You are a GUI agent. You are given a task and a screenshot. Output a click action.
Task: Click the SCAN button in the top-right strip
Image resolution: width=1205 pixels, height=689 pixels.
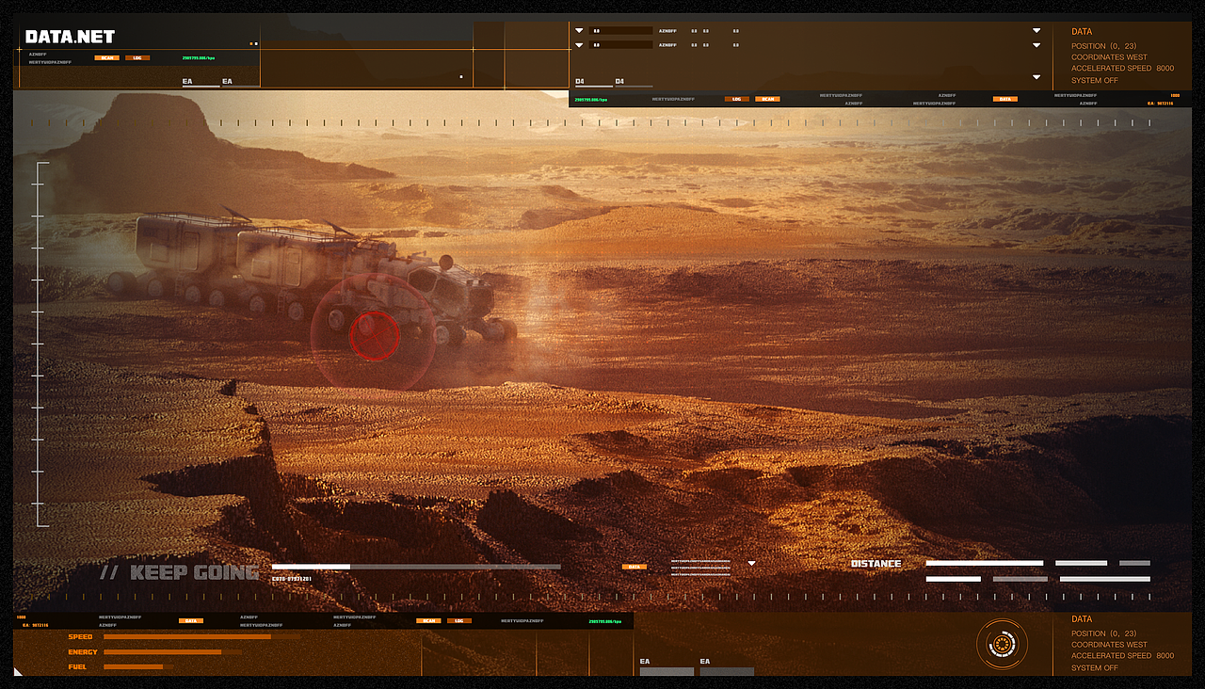tap(767, 99)
